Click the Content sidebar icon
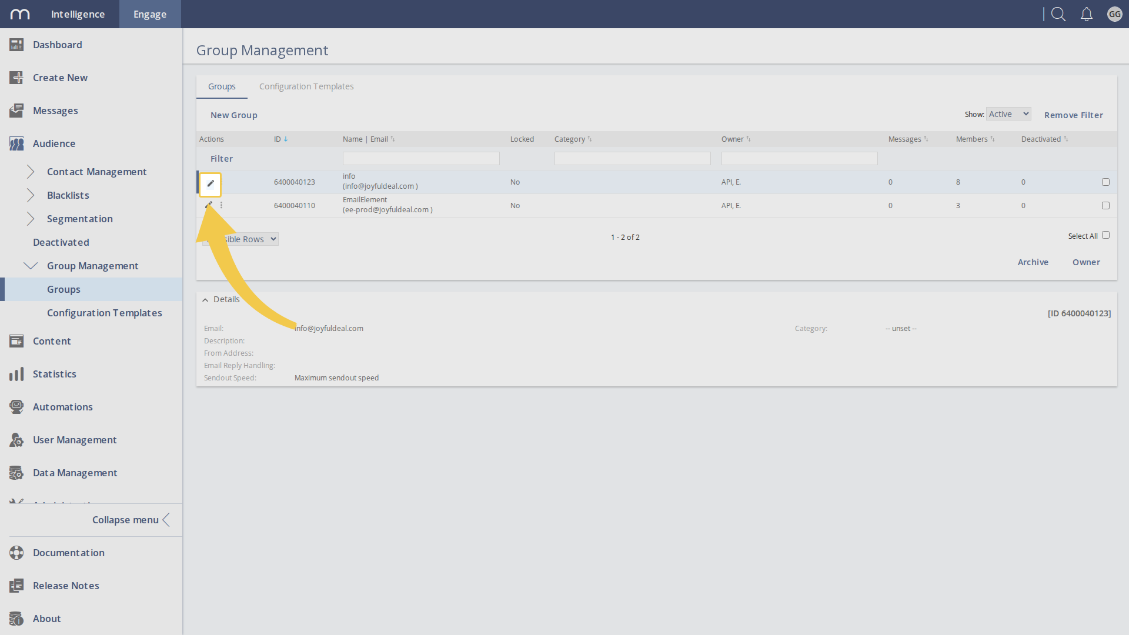This screenshot has width=1129, height=635. (16, 341)
